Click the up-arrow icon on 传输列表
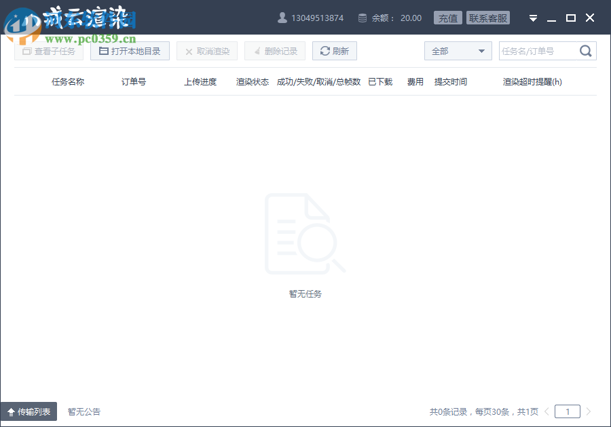This screenshot has height=427, width=611. tap(10, 411)
